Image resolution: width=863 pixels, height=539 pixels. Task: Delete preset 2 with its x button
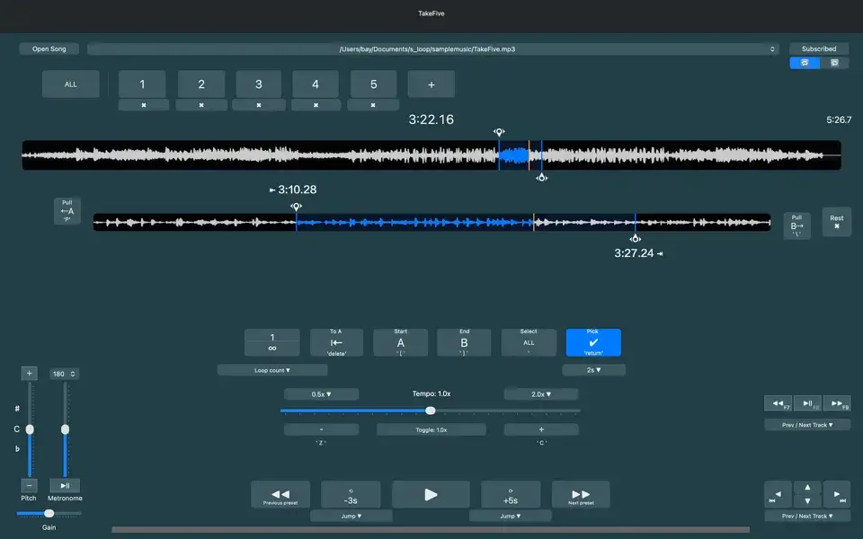tap(201, 105)
